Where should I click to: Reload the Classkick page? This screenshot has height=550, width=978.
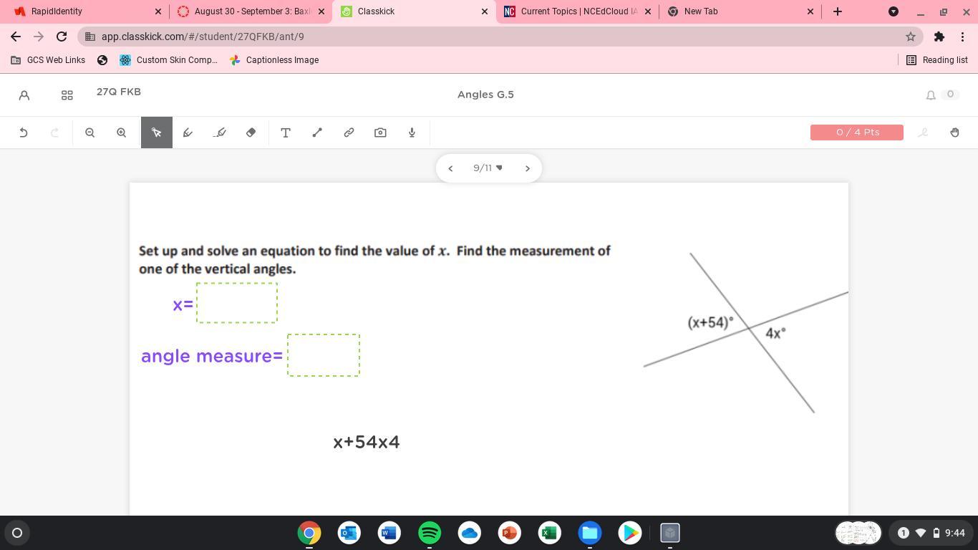click(62, 37)
